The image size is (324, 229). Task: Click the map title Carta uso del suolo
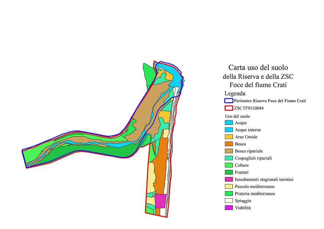258,68
